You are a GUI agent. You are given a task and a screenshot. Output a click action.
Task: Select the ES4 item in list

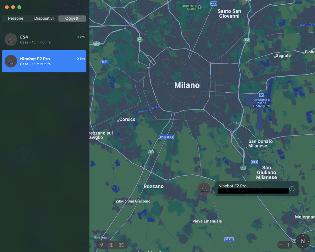[44, 39]
